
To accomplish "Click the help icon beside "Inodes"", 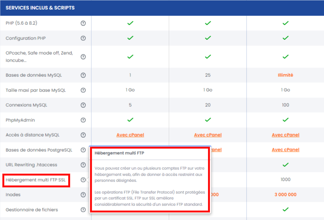I will pyautogui.click(x=83, y=195).
